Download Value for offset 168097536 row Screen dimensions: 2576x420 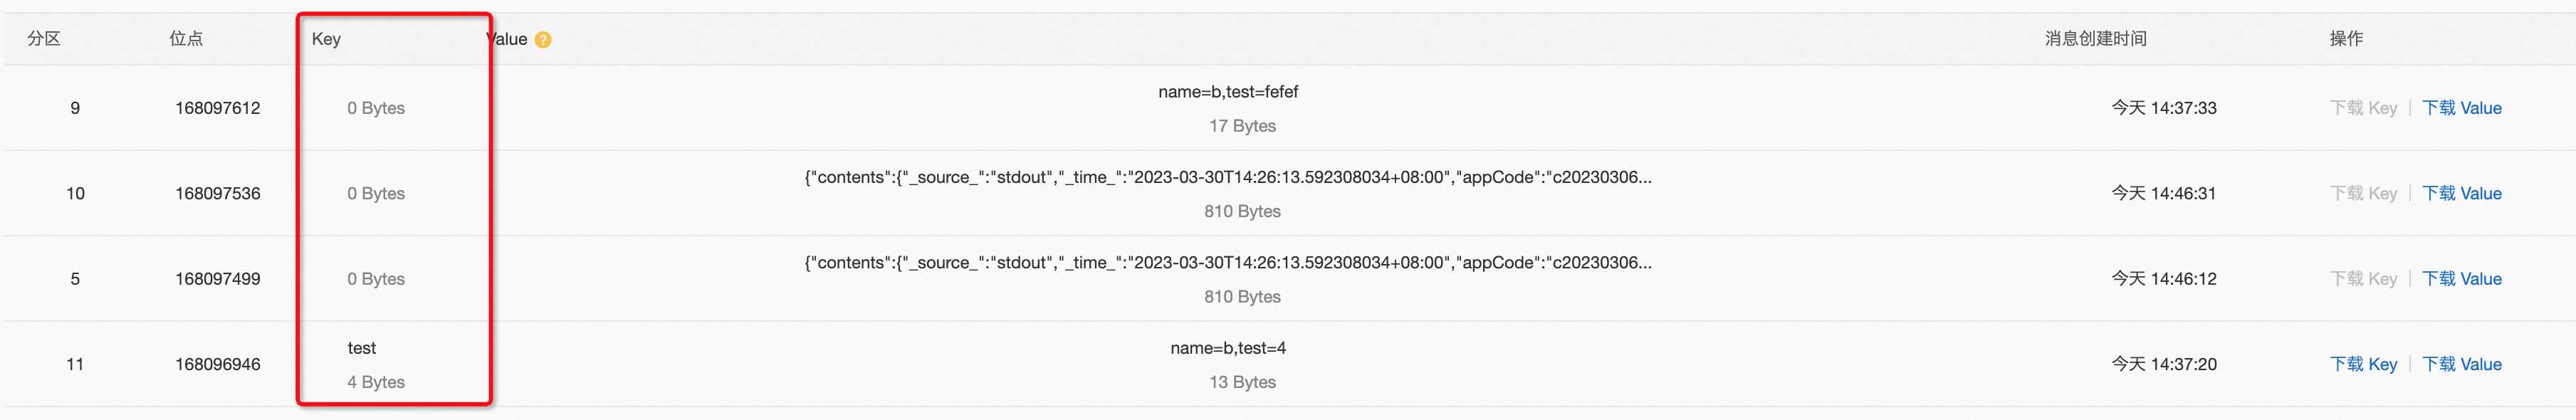tap(2461, 193)
